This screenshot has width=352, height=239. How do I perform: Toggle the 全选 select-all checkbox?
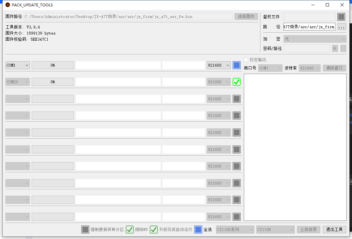click(x=198, y=229)
